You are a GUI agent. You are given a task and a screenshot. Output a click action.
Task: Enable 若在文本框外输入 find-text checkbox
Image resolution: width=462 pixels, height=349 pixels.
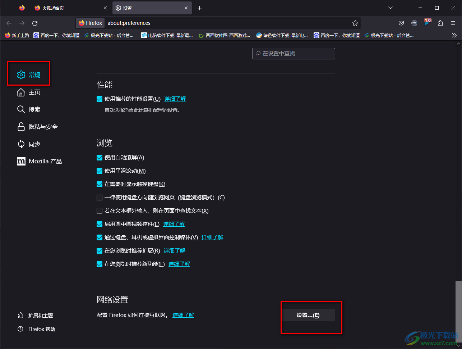(x=100, y=211)
